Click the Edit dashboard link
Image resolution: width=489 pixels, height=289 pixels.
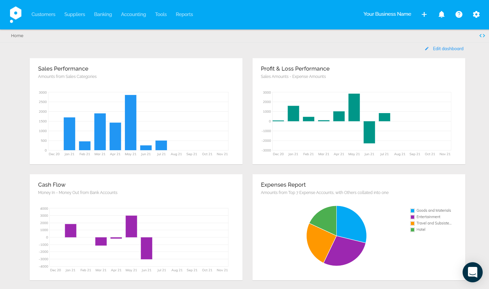click(448, 49)
